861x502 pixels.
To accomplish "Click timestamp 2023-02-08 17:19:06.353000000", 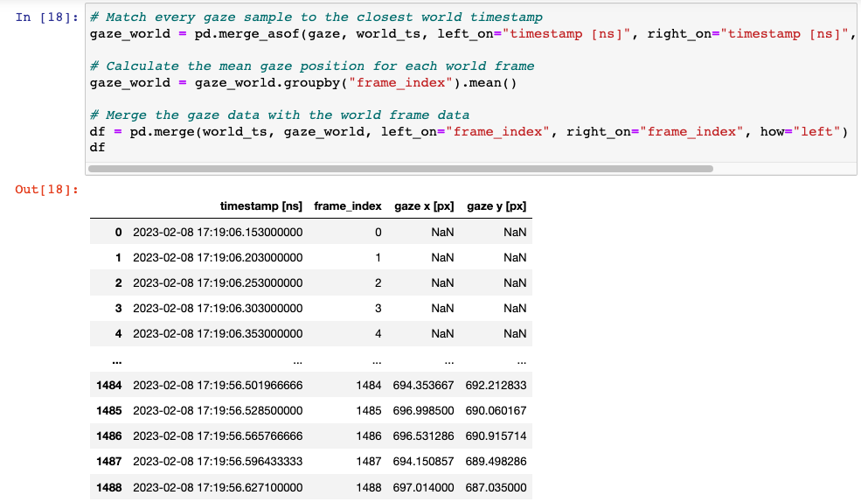I will [x=218, y=333].
